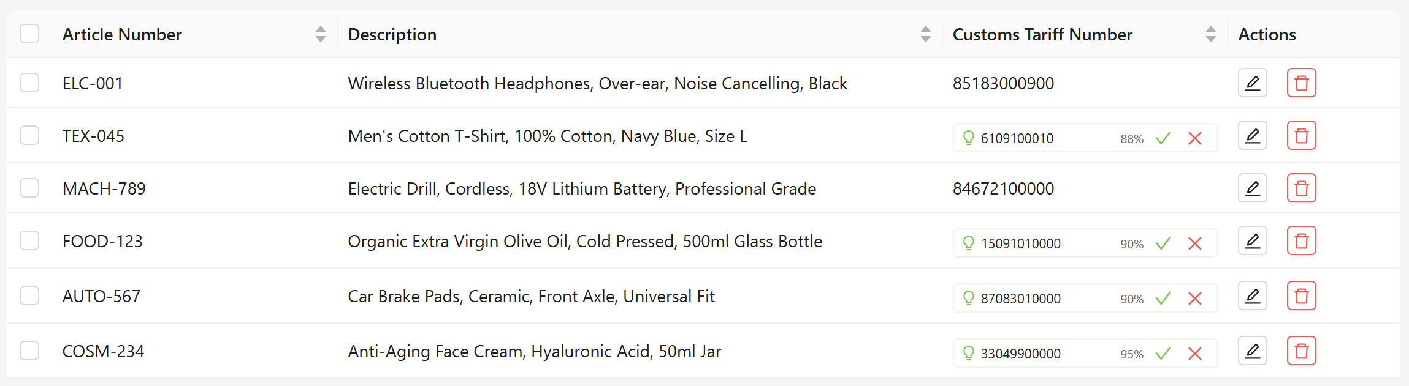This screenshot has width=1409, height=386.
Task: Sort table by Description column arrows
Action: (925, 34)
